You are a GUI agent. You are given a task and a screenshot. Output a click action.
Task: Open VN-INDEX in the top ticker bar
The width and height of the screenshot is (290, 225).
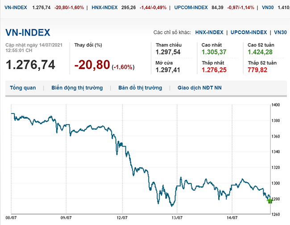tap(14, 8)
